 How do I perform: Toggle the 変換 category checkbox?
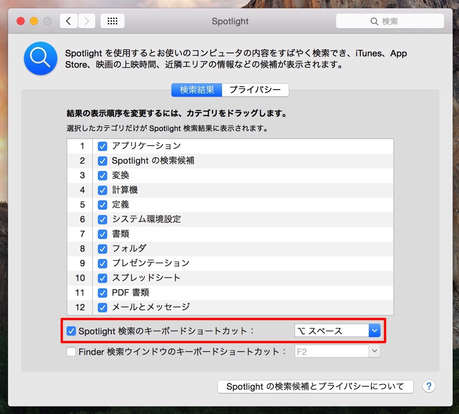[102, 175]
